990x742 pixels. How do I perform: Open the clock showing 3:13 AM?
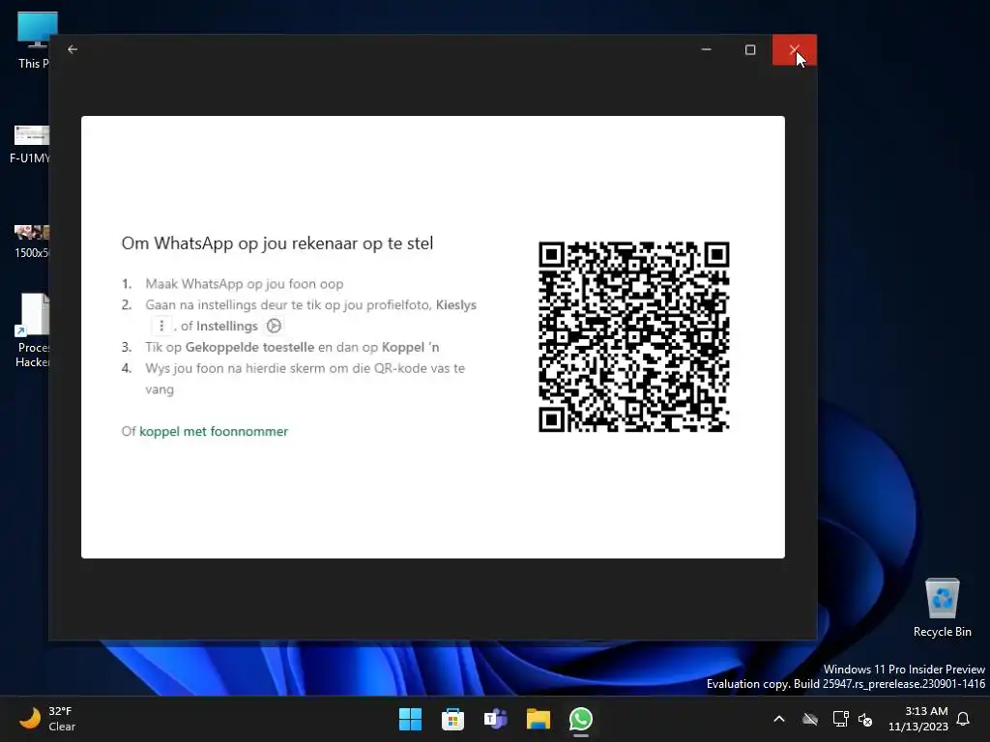click(918, 719)
